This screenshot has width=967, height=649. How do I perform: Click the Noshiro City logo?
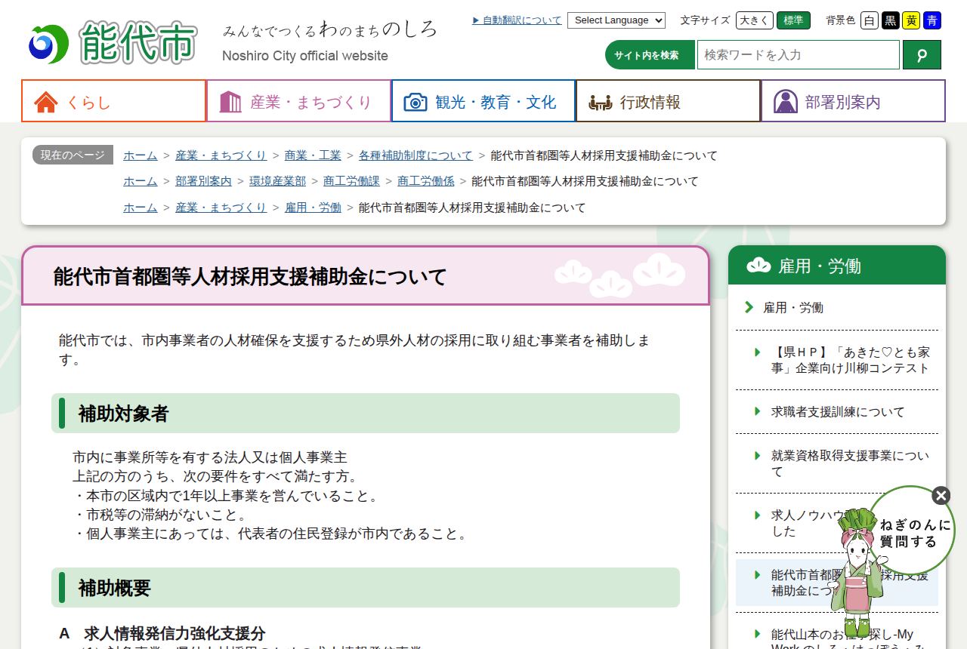coord(113,43)
